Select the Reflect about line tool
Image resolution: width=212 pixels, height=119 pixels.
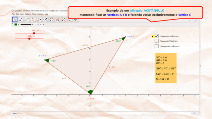tap(64, 20)
